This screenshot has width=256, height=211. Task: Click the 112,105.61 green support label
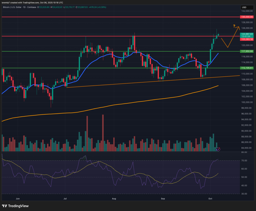pyautogui.click(x=247, y=68)
